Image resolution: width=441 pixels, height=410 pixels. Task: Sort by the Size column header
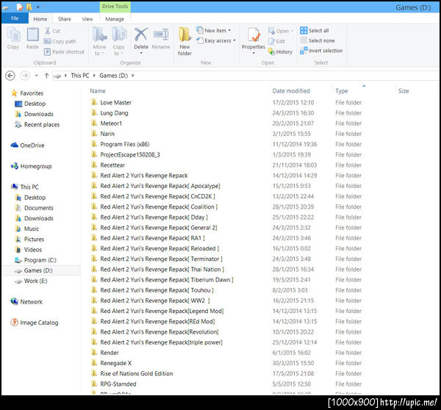(404, 91)
